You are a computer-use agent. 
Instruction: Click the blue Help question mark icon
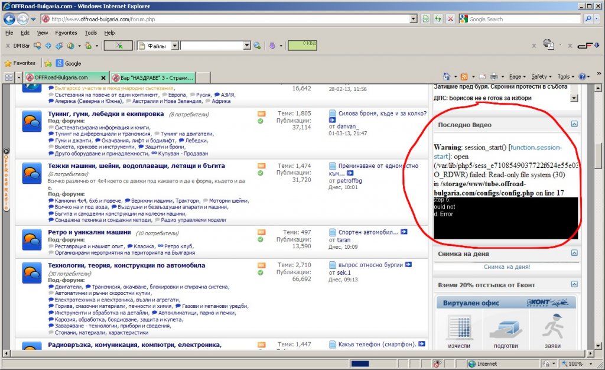(x=582, y=76)
